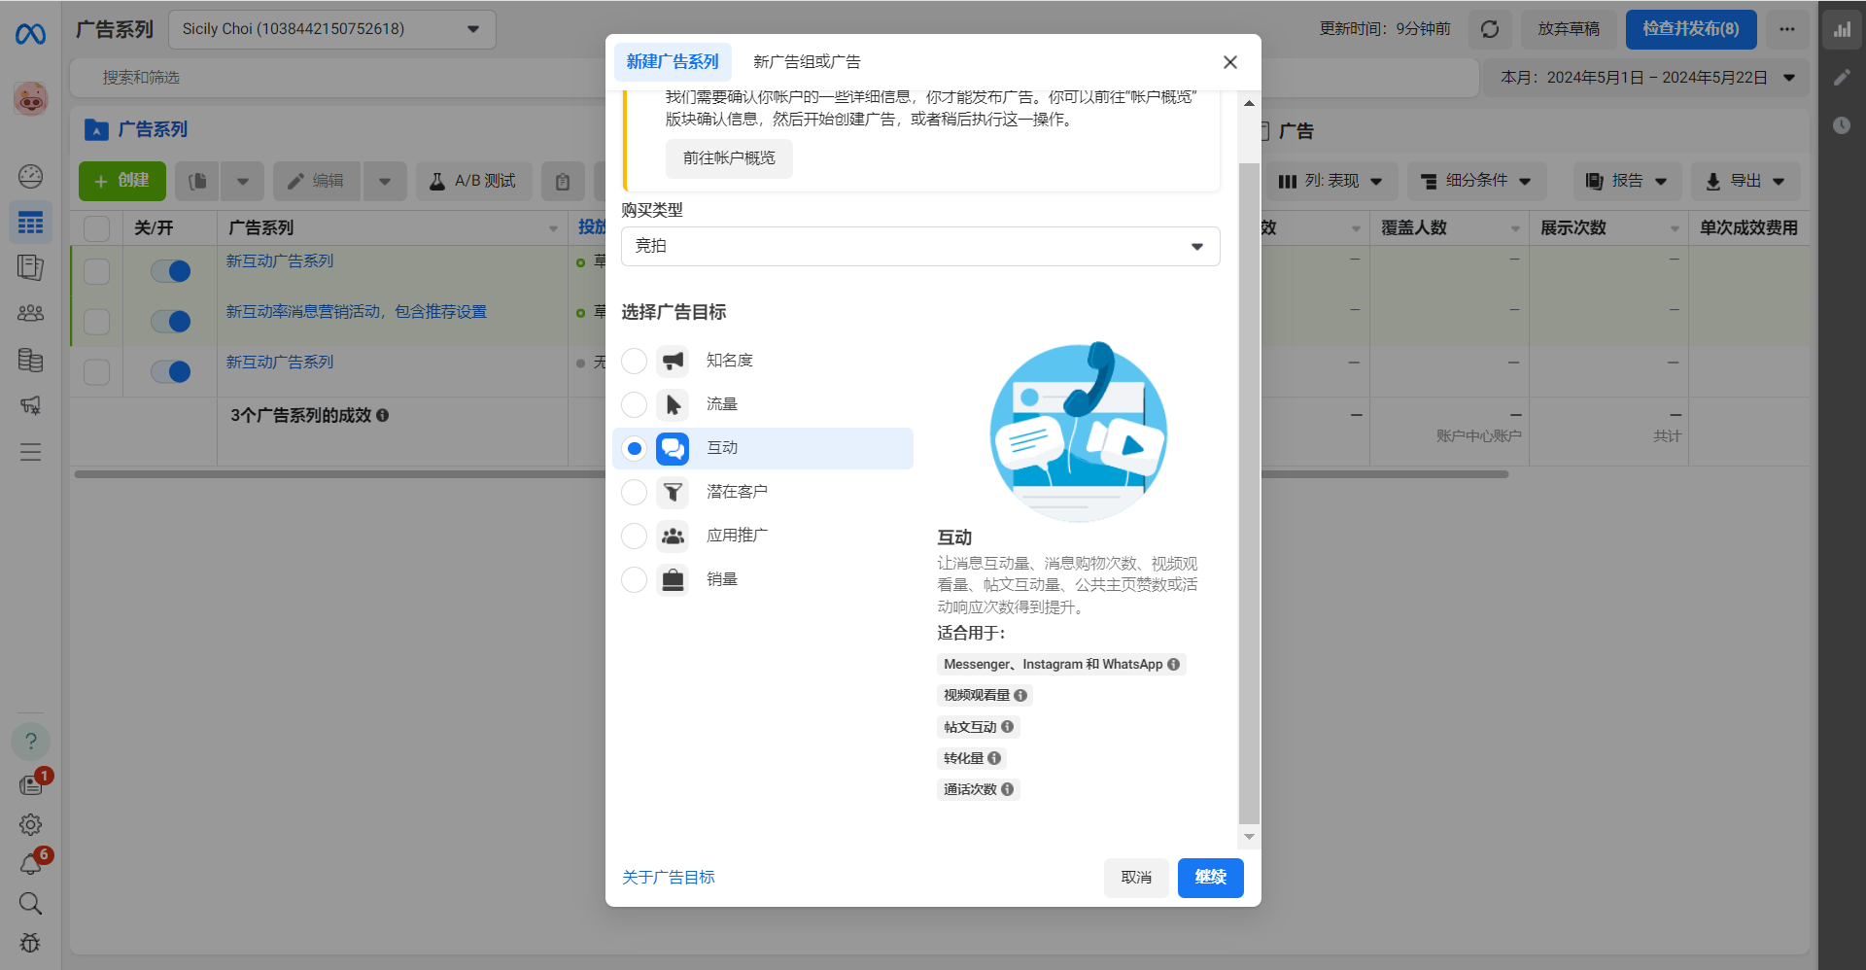Click the dialog's vertical scrollbar

click(1249, 486)
